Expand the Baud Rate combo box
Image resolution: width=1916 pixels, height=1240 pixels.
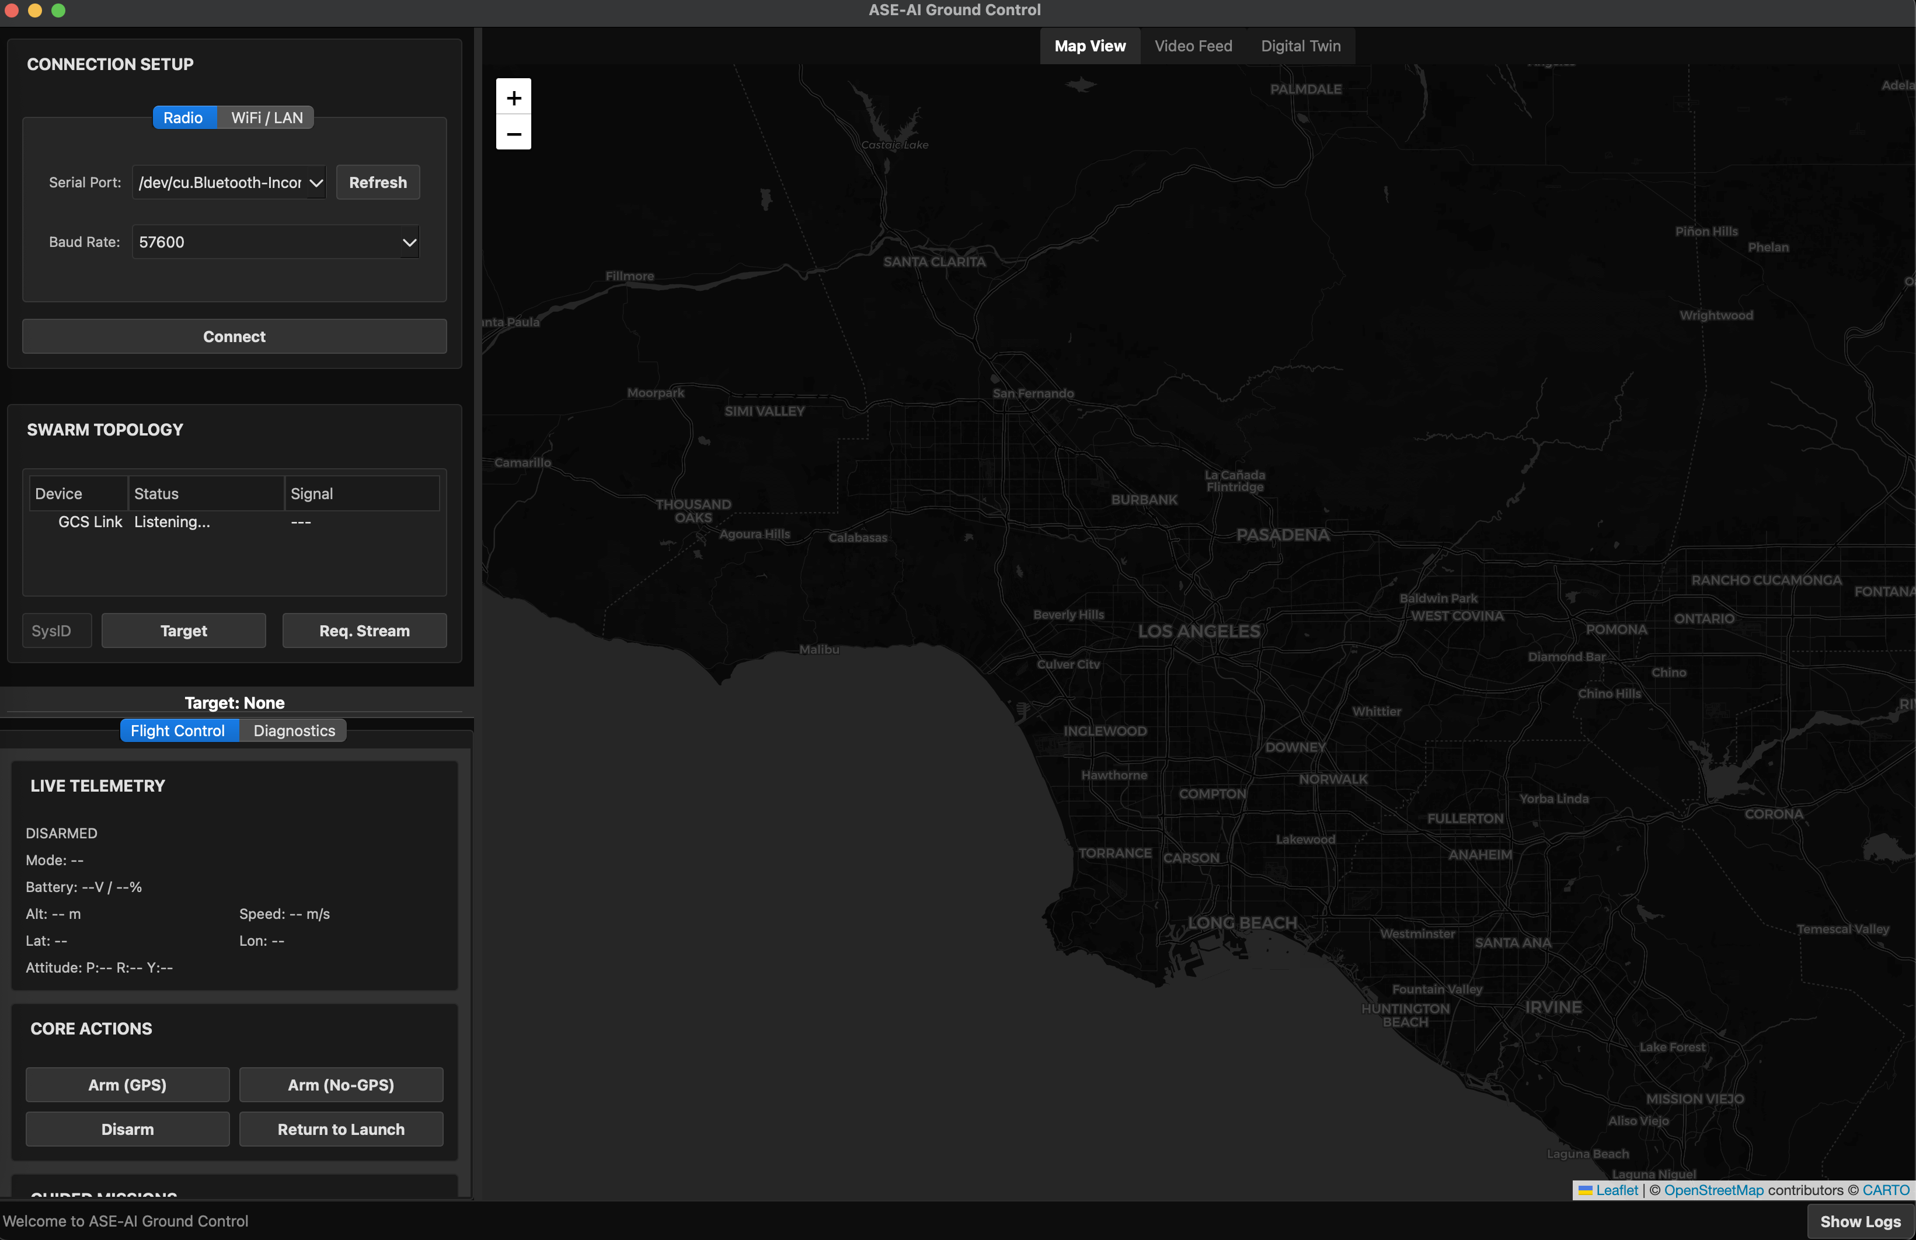(x=276, y=242)
